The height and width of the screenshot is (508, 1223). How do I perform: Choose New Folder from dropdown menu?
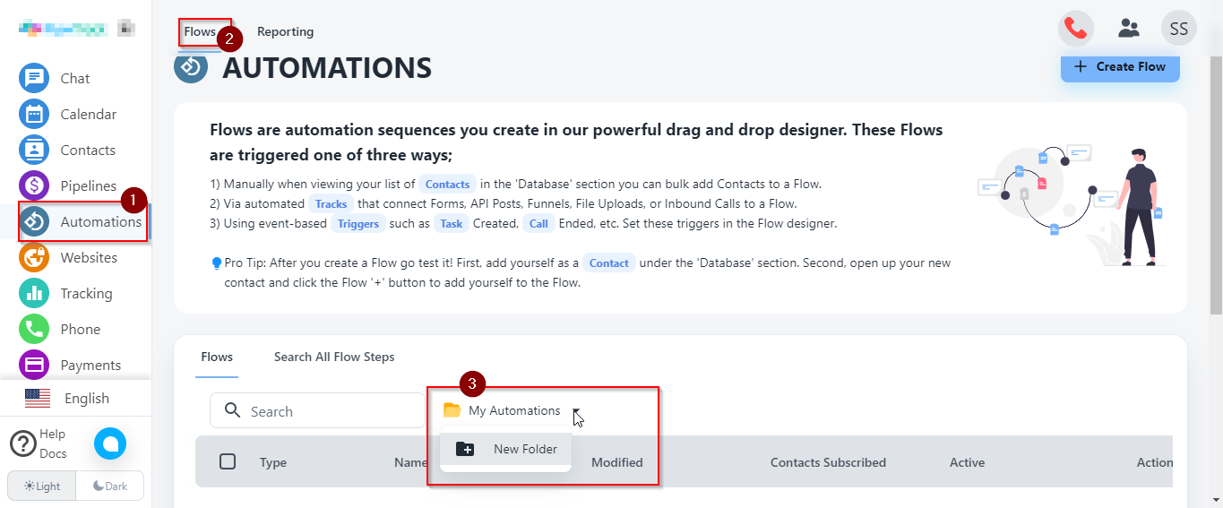pos(506,449)
